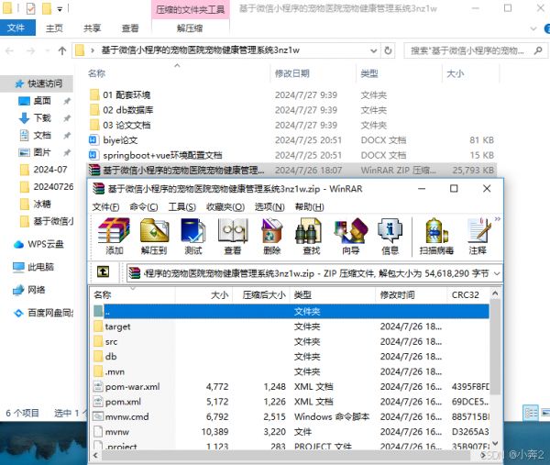This screenshot has width=550, height=465.
Task: Launch the Wizard (向导) icon
Action: click(350, 236)
